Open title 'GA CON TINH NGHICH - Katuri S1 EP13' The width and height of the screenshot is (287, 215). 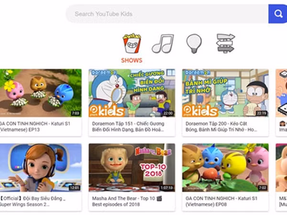pos(35,127)
